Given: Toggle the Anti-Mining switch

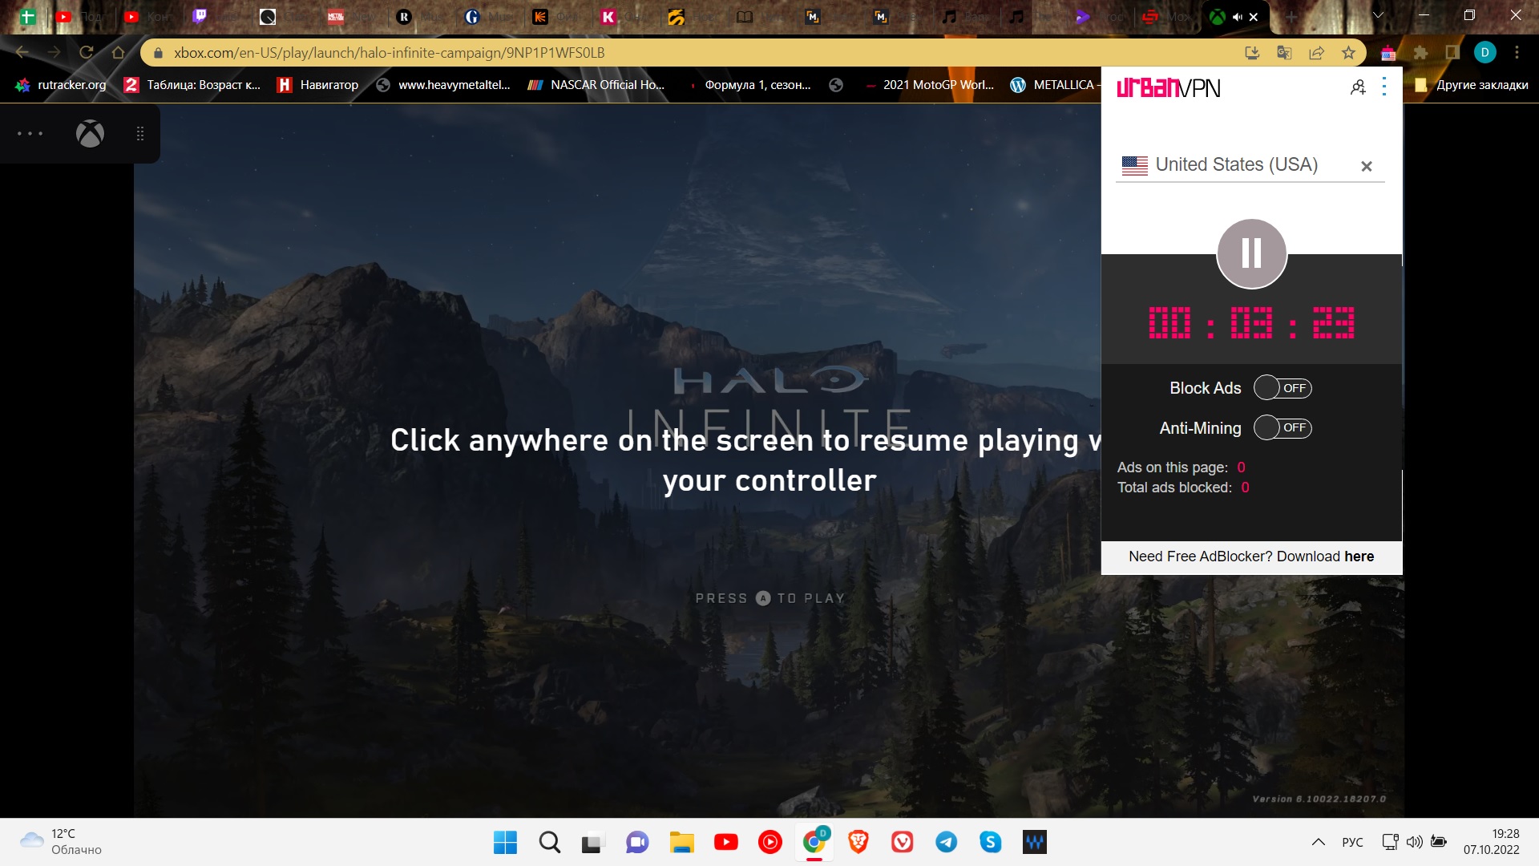Looking at the screenshot, I should tap(1282, 427).
